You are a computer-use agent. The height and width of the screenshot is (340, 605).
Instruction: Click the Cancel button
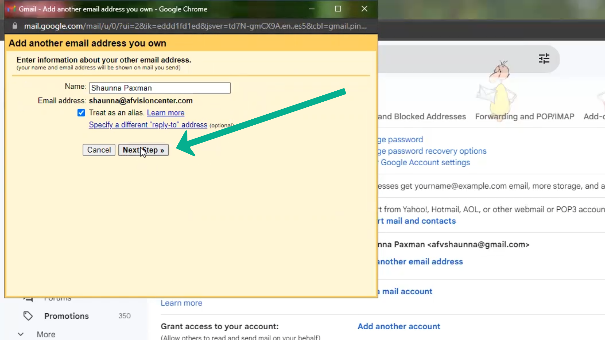pyautogui.click(x=99, y=150)
